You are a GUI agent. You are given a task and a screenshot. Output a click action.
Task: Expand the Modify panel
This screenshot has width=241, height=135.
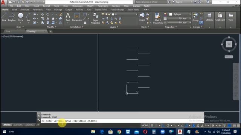tap(52, 27)
